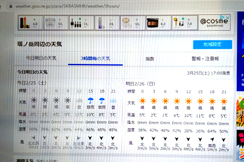
Task: Click tomorrow's 18時 南西 wind arrow icon
Action: (212, 139)
